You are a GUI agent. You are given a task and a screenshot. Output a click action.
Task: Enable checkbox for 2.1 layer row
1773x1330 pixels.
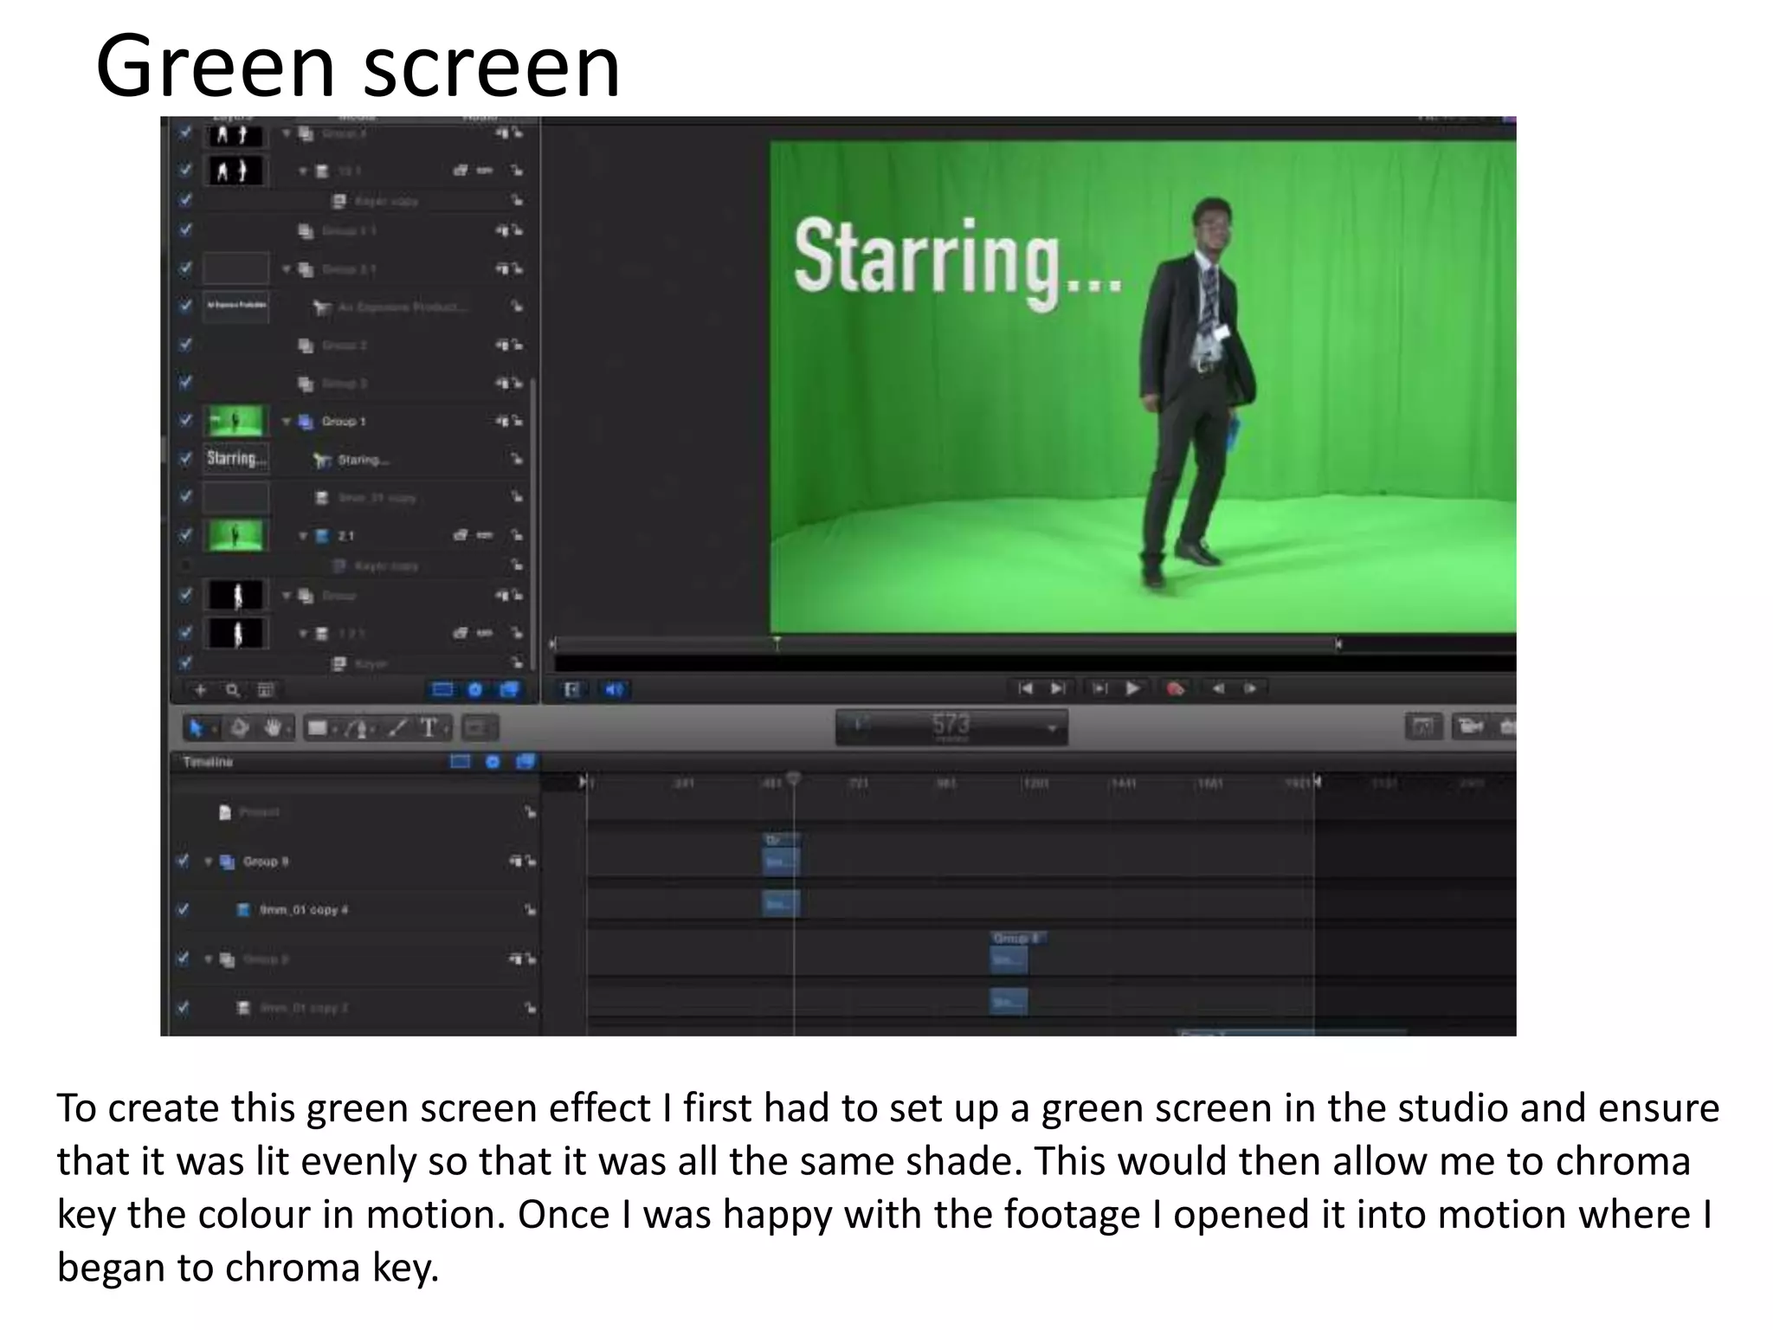click(185, 535)
